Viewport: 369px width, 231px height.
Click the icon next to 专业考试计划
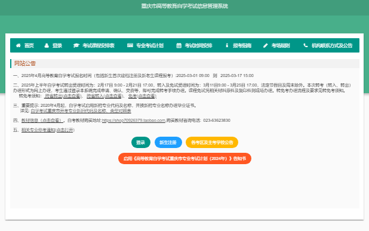click(130, 45)
